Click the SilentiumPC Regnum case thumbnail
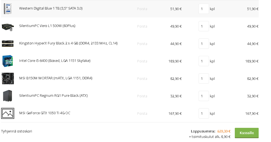This screenshot has width=271, height=142. (x=8, y=96)
